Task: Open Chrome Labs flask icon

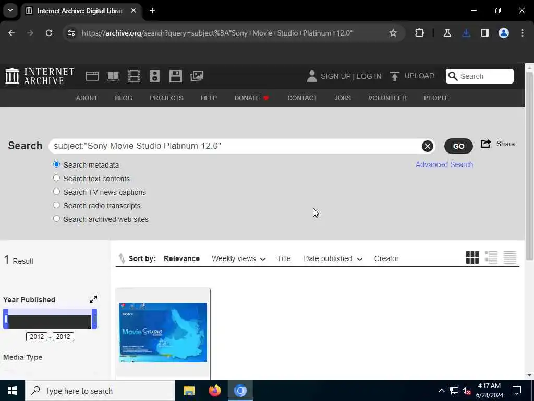Action: [x=447, y=33]
